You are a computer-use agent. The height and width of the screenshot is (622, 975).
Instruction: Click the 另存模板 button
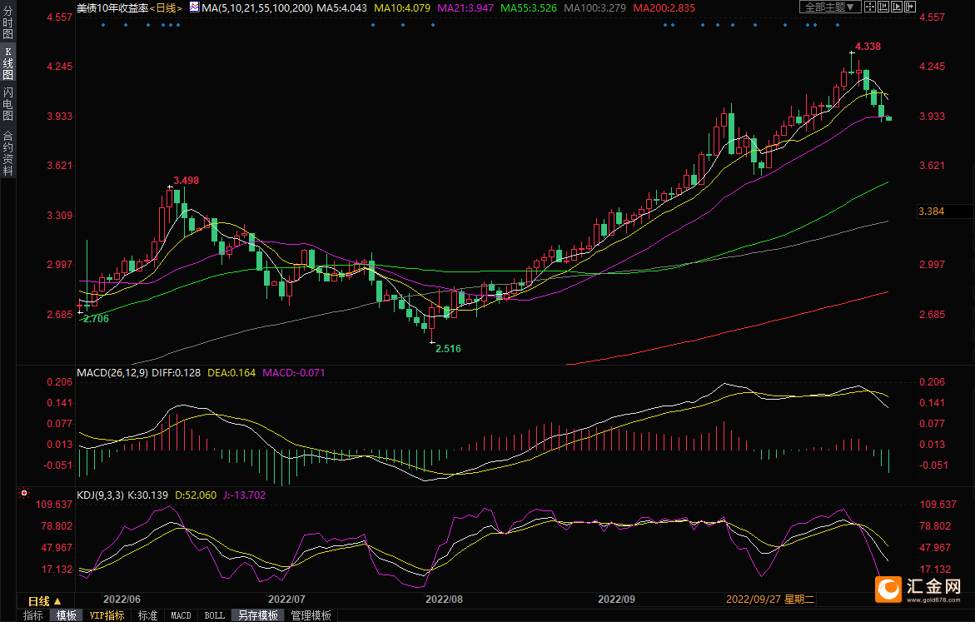click(x=257, y=615)
